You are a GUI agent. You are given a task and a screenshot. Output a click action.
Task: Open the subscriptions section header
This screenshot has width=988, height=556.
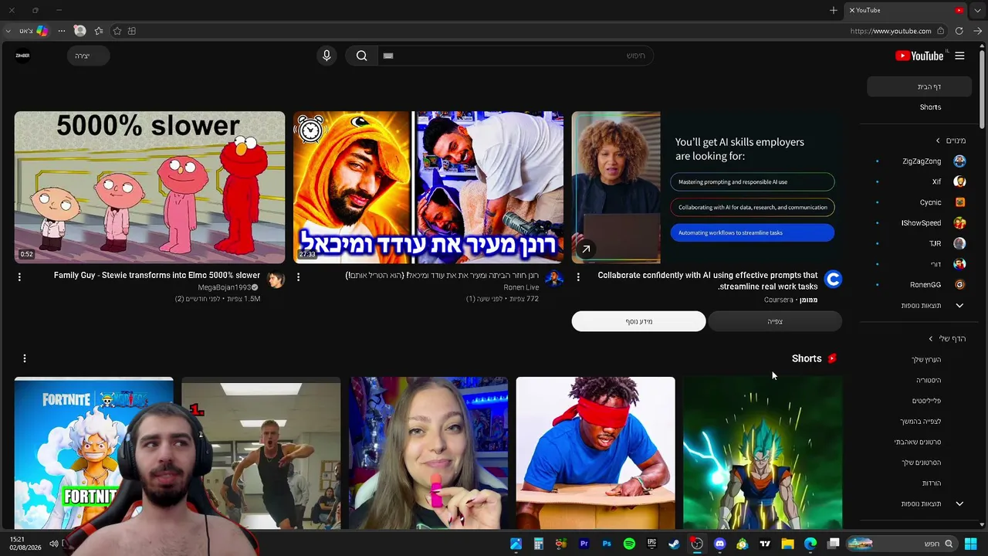pos(950,141)
